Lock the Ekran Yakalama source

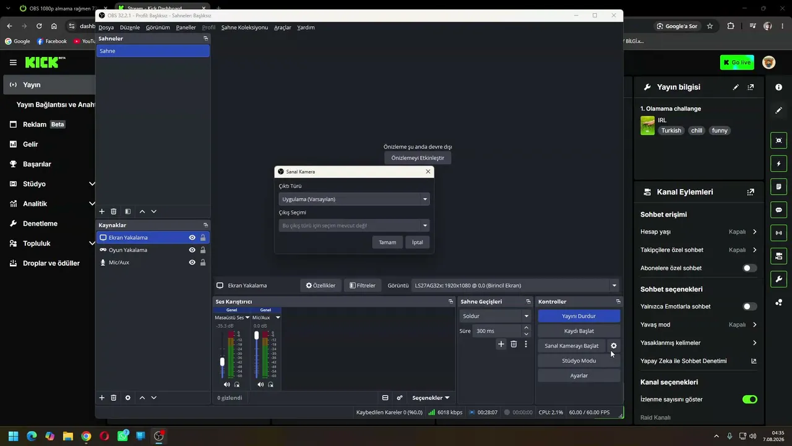(203, 238)
